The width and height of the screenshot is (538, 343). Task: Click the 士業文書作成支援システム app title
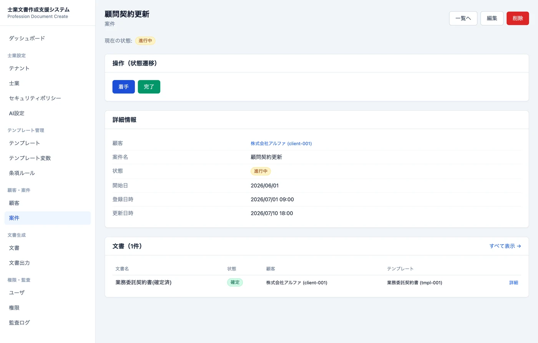pos(38,10)
